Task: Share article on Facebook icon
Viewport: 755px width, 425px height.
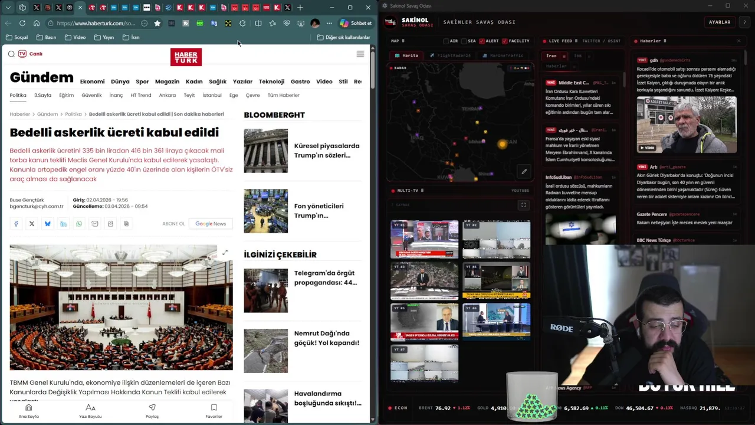Action: (16, 224)
